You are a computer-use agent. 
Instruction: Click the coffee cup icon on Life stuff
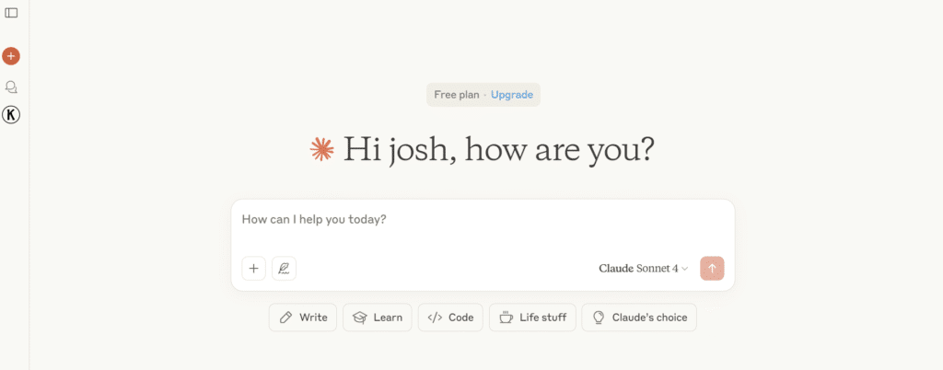pyautogui.click(x=506, y=318)
